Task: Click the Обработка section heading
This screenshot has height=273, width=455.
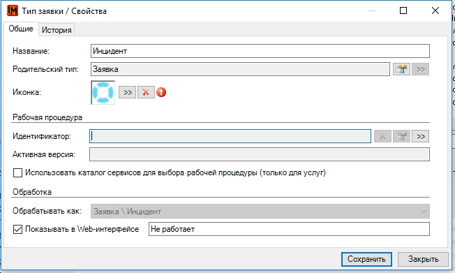Action: tap(32, 192)
